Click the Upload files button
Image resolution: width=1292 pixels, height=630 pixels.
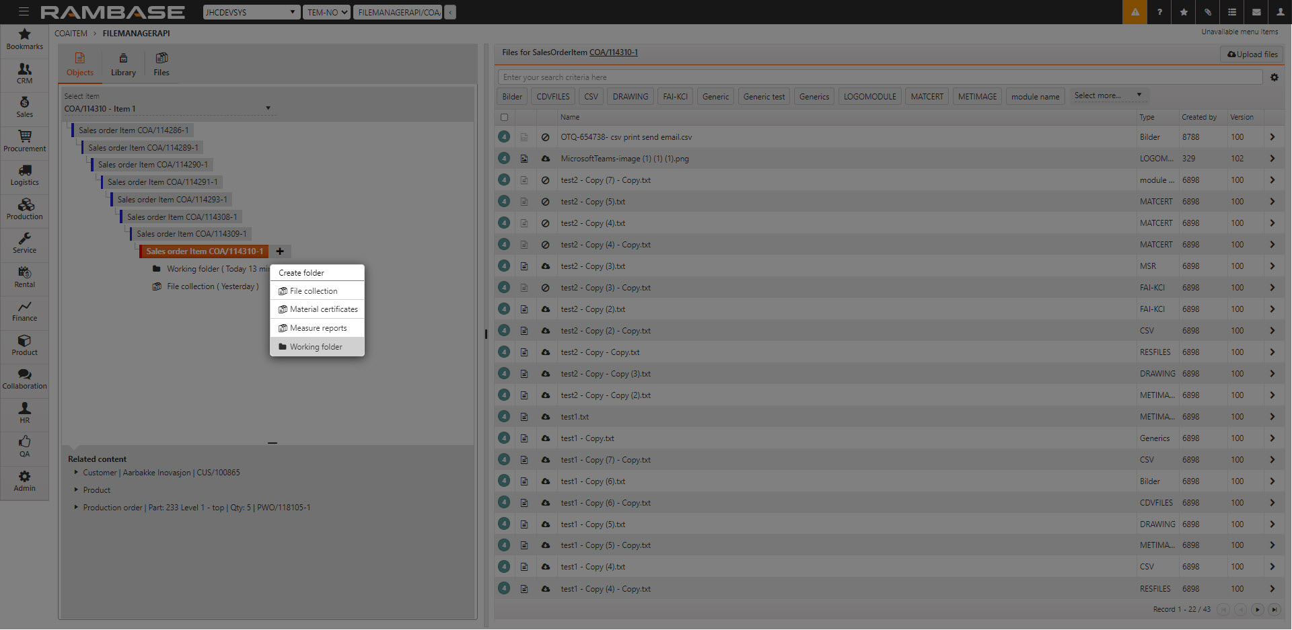[1252, 54]
